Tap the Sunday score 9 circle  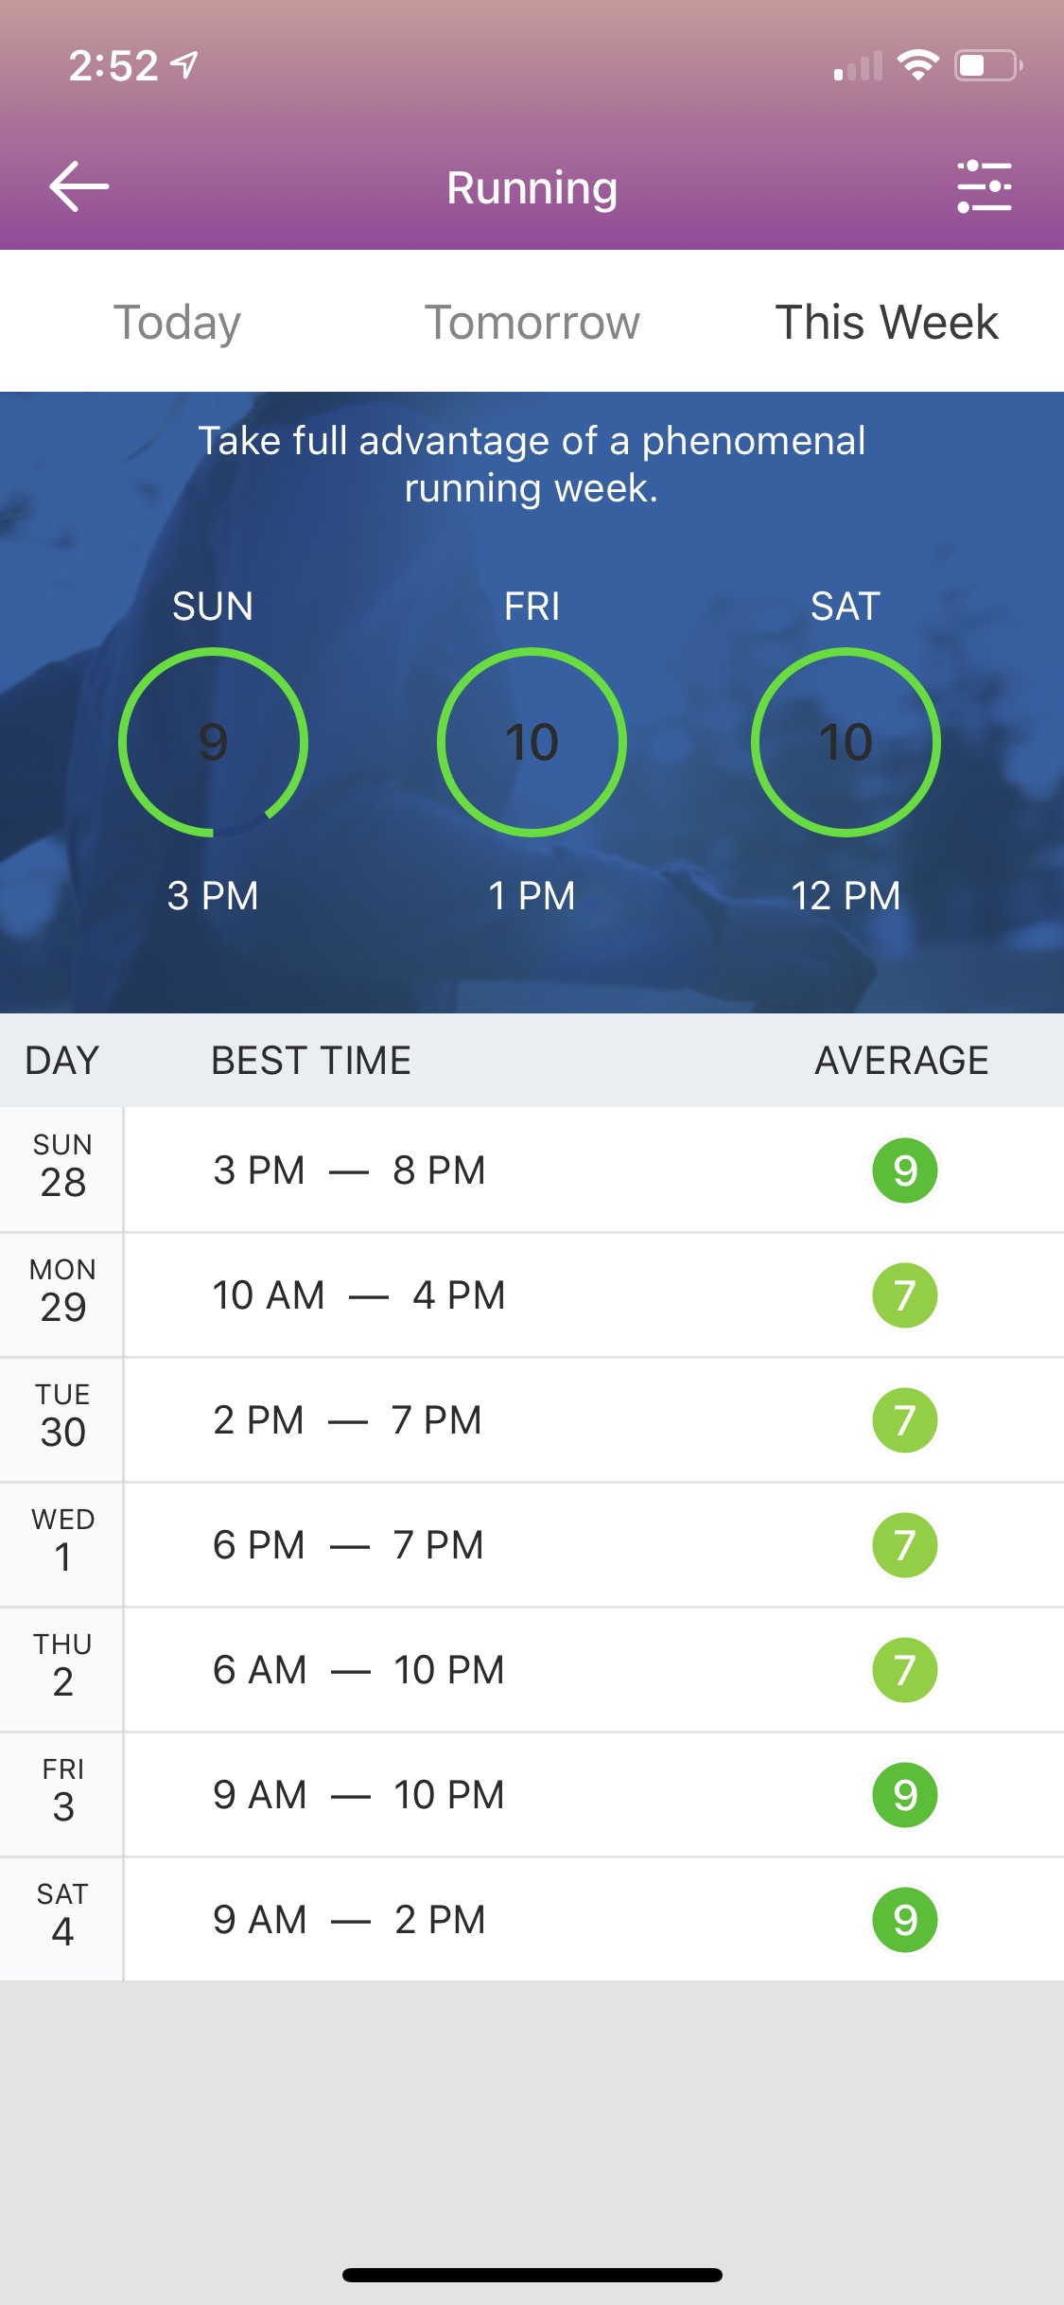point(213,742)
